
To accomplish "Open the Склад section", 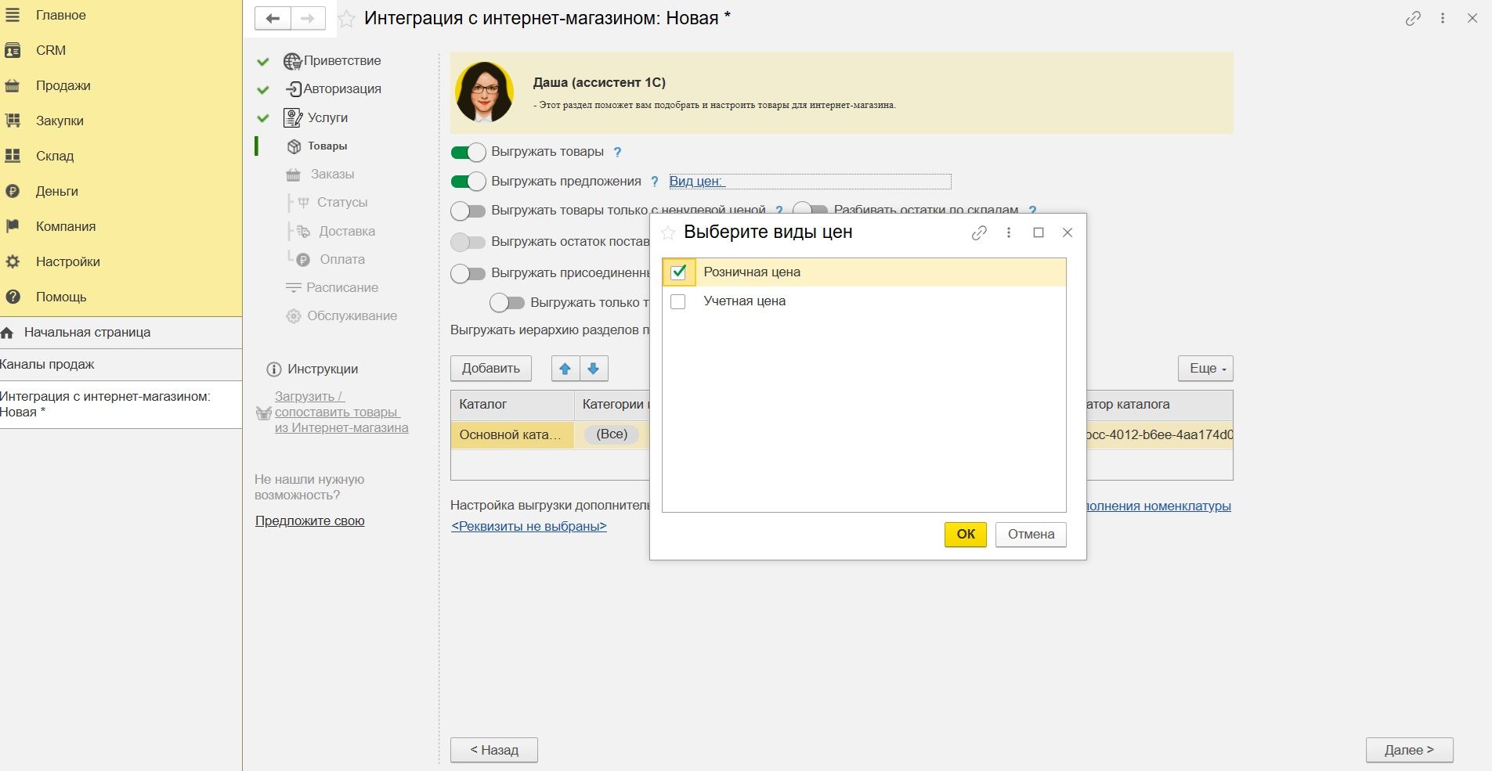I will tap(55, 156).
